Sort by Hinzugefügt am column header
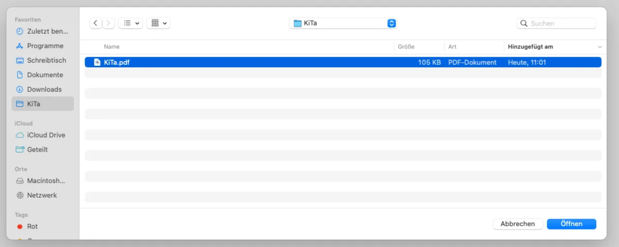The width and height of the screenshot is (619, 247). [530, 47]
